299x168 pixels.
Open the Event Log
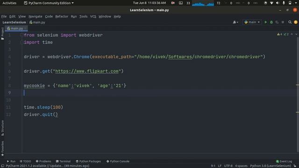(x=284, y=161)
